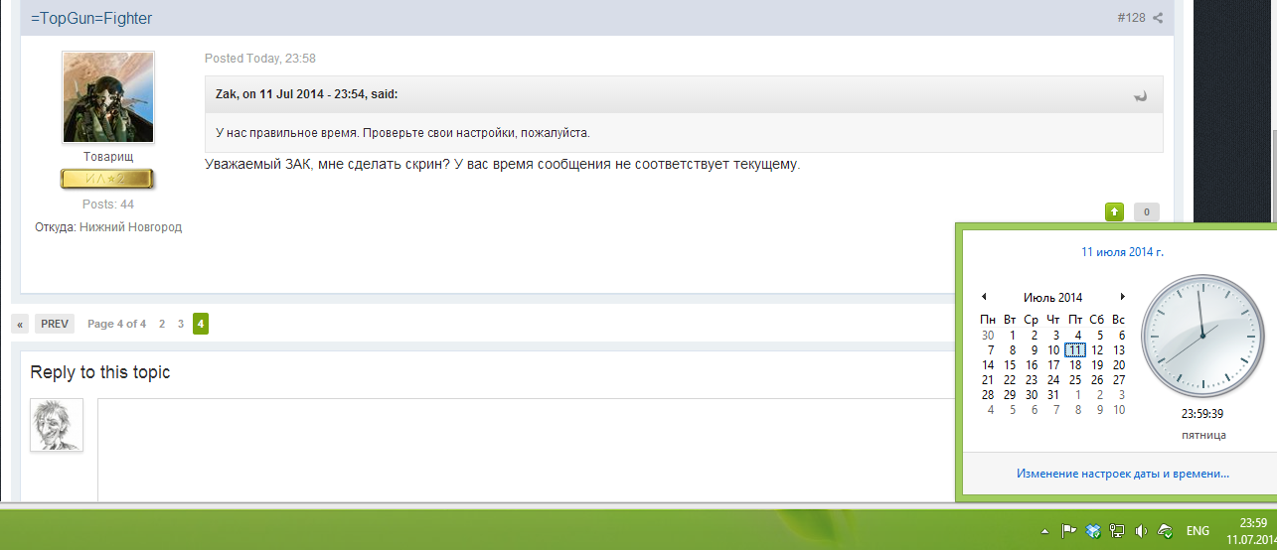Open the network connection tray icon
Viewport: 1277px width, 550px height.
1117,531
